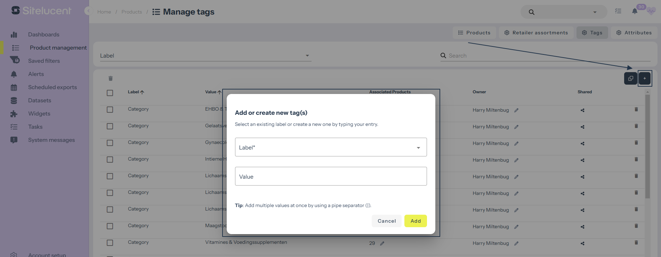This screenshot has height=257, width=661.
Task: Click the copy tags icon button
Action: (x=630, y=78)
